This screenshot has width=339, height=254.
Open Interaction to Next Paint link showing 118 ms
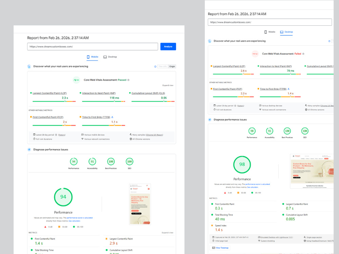click(99, 93)
